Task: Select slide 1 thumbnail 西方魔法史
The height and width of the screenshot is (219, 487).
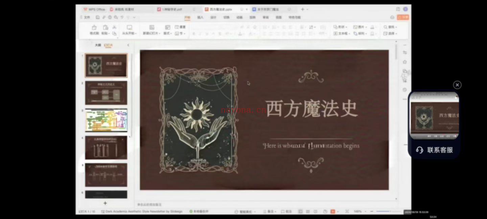Action: pos(106,65)
